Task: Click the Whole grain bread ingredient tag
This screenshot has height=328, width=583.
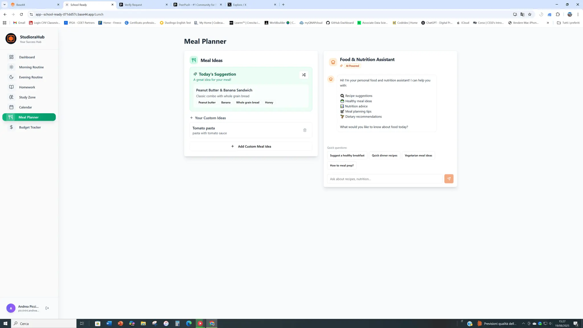Action: (x=247, y=102)
